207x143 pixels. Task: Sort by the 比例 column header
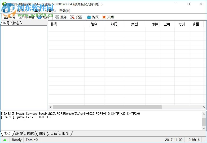click(x=182, y=24)
